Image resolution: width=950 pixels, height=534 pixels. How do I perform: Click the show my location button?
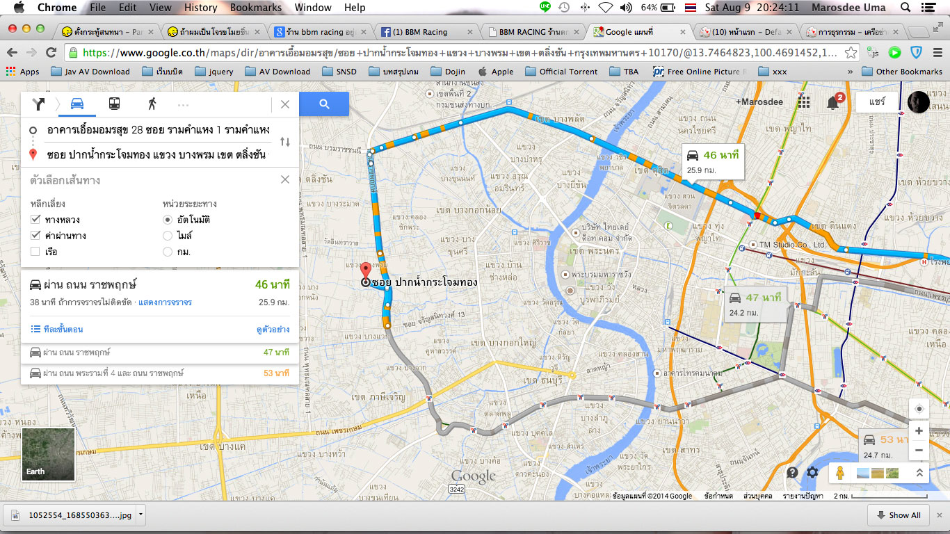click(x=919, y=409)
